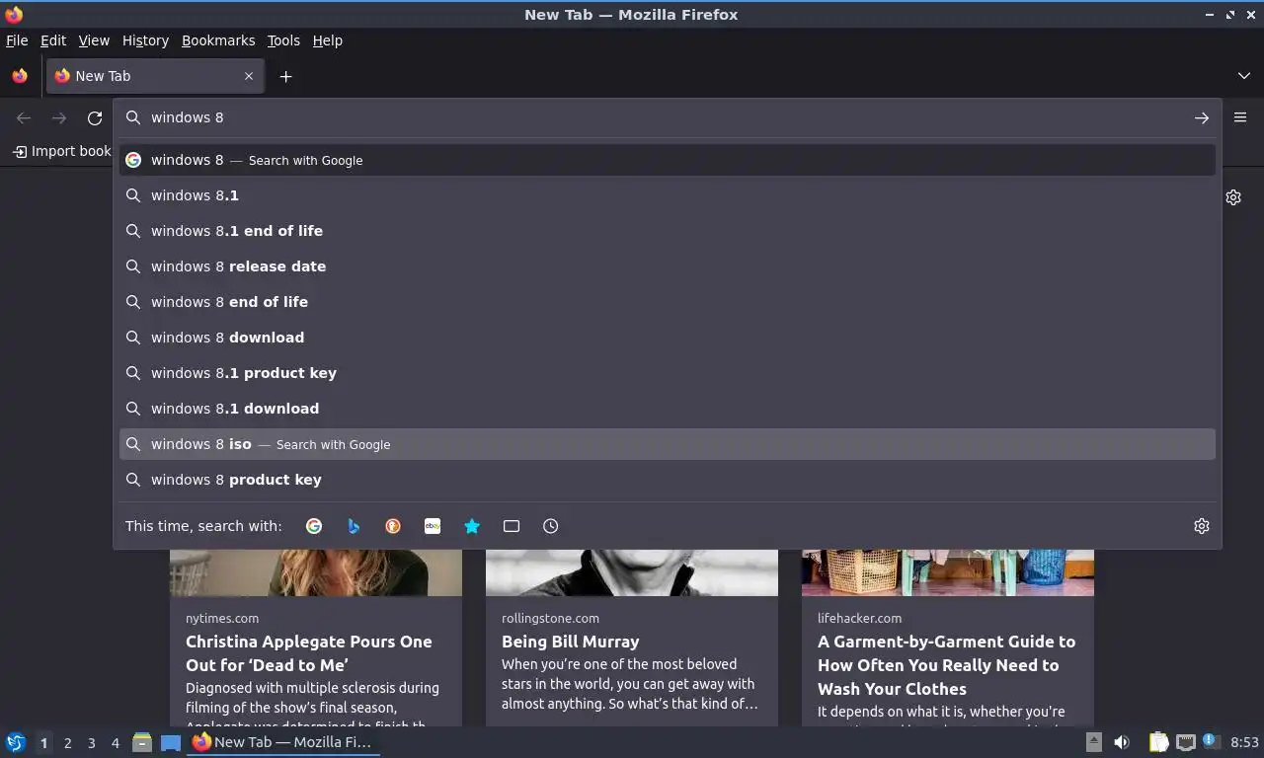
Task: Click the show desktop icon in taskbar
Action: click(171, 742)
